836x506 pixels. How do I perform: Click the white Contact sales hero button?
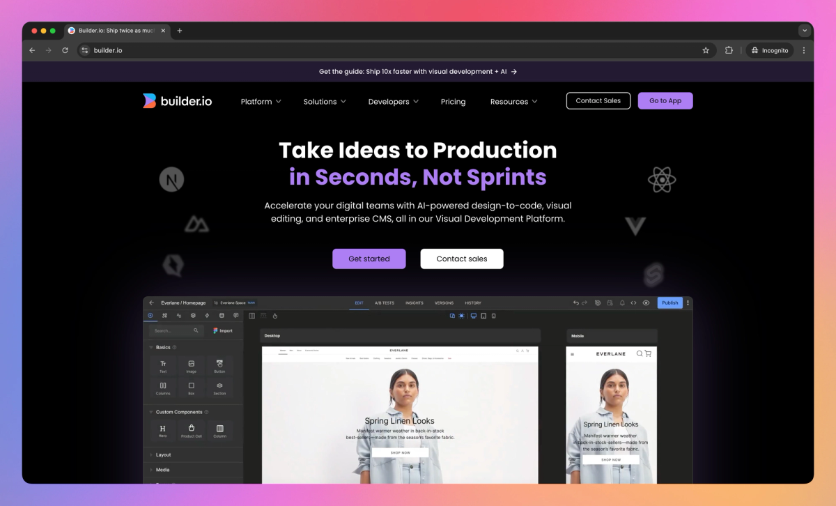point(462,259)
